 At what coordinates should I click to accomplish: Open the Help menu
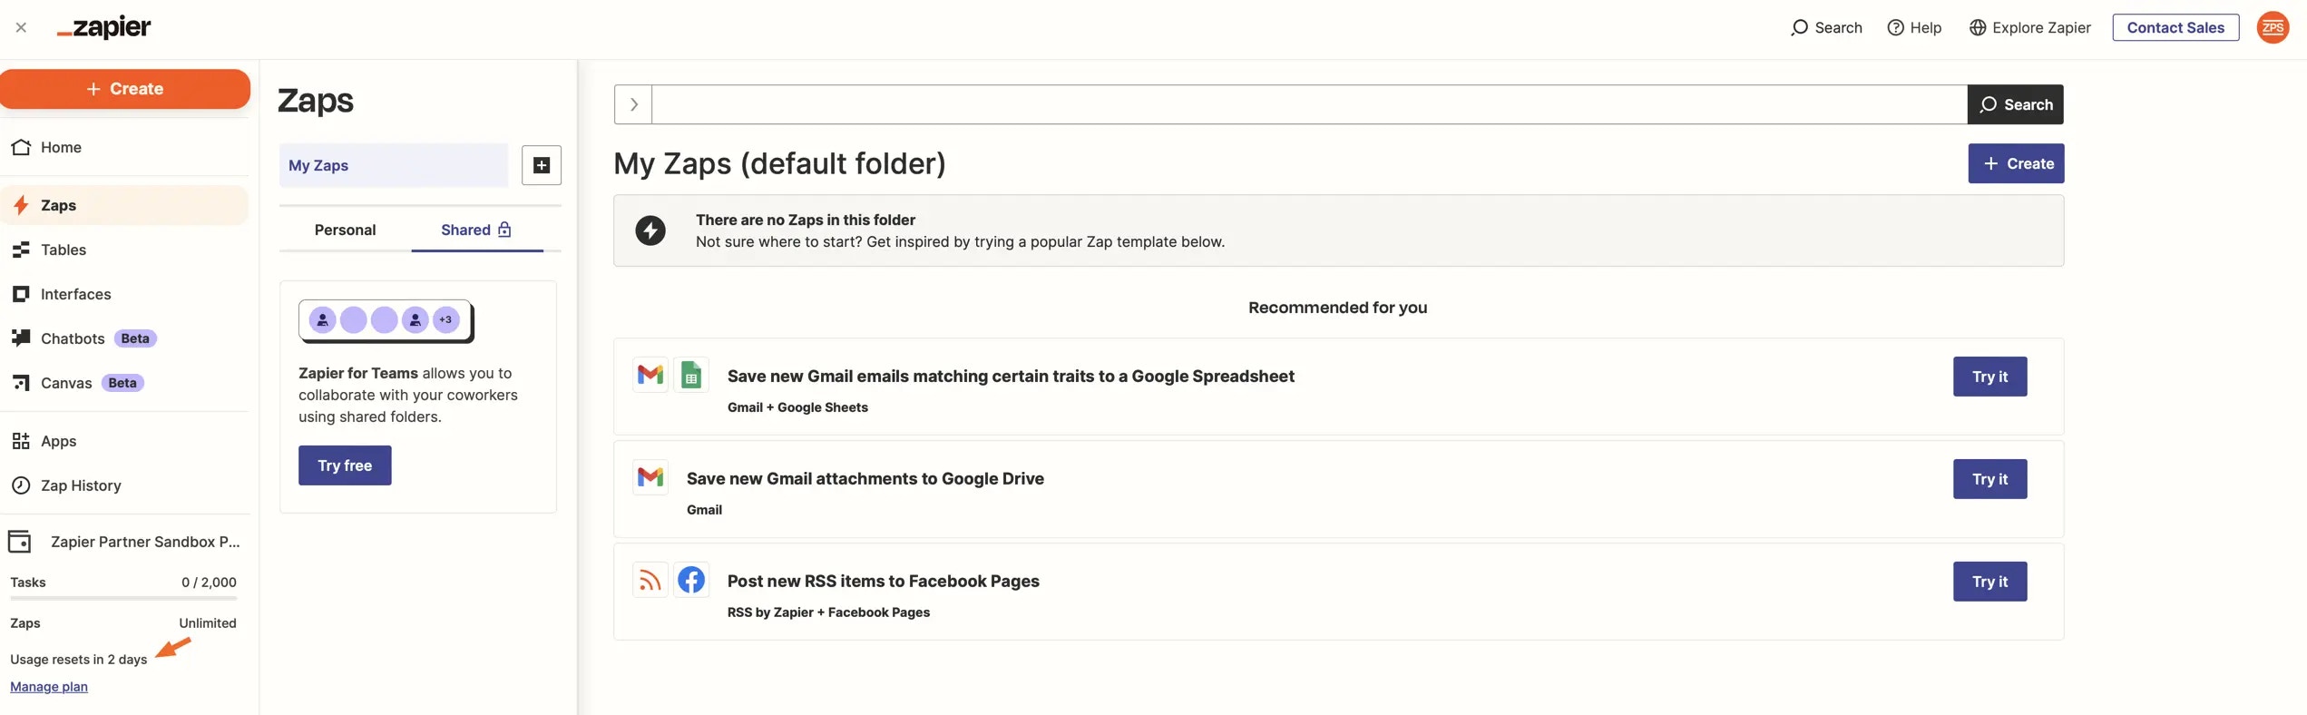coord(1914,28)
